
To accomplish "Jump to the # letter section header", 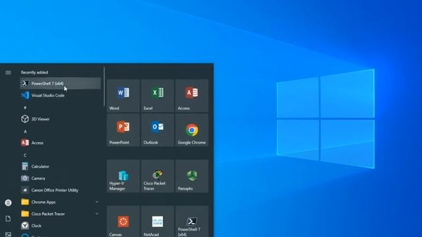I will tap(25, 107).
